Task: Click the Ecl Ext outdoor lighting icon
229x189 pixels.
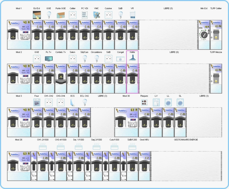Action: point(37,15)
